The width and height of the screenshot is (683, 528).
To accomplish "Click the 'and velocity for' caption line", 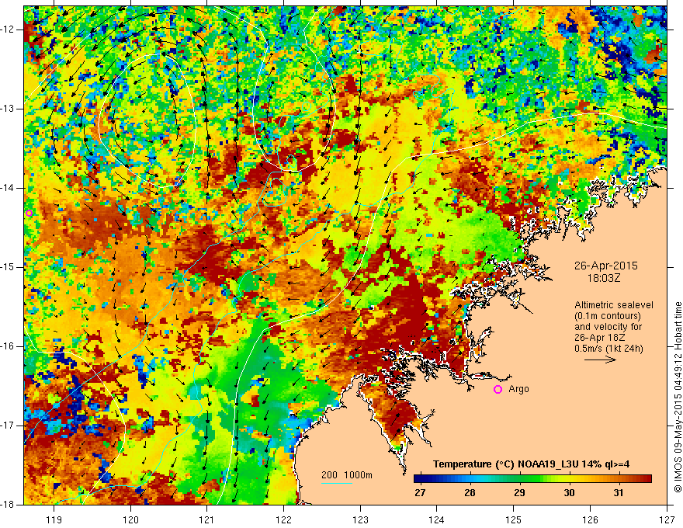I will (x=608, y=327).
